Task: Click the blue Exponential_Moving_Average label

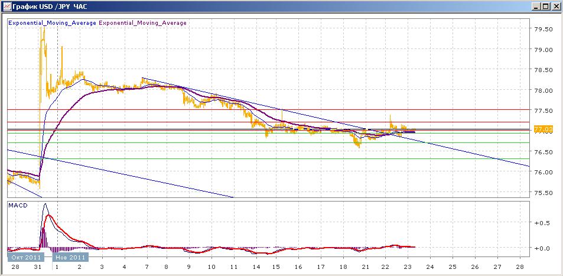Action: pyautogui.click(x=53, y=23)
